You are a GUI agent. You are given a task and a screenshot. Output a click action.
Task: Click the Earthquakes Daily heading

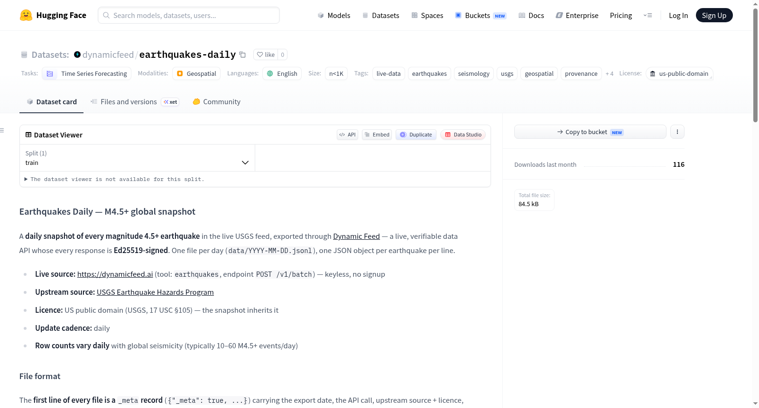tap(107, 212)
